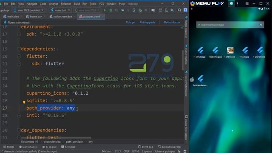Open the Navigate menu
This screenshot has width=272, height=153.
32,4
